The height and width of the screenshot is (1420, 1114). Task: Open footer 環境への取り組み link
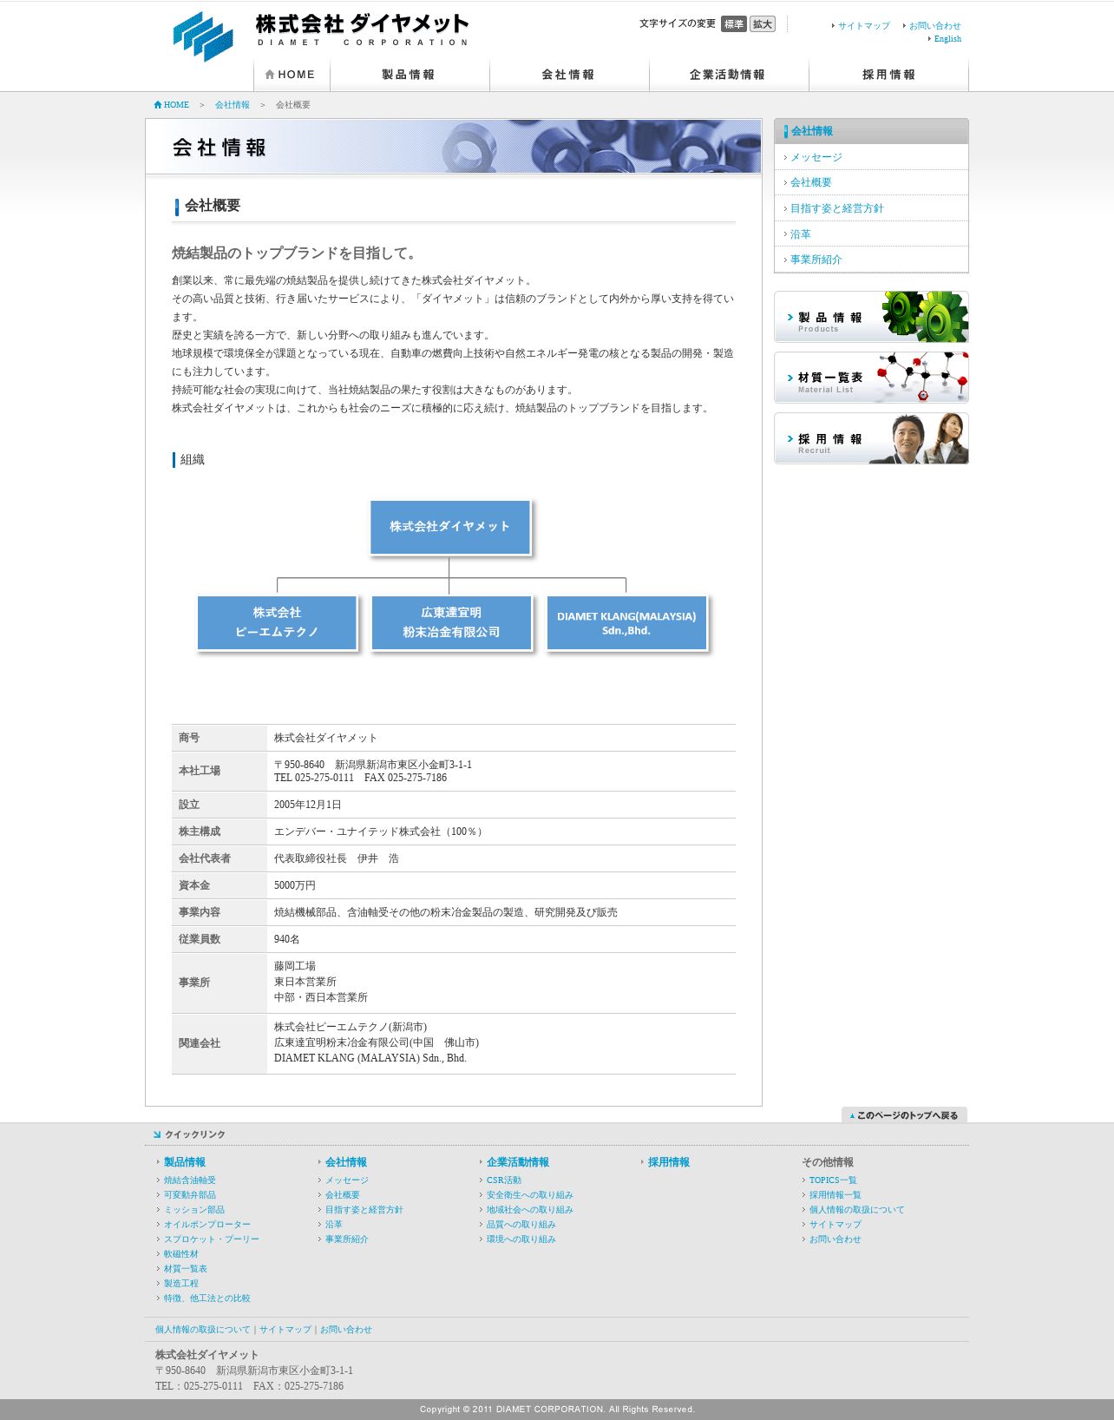(x=521, y=1239)
